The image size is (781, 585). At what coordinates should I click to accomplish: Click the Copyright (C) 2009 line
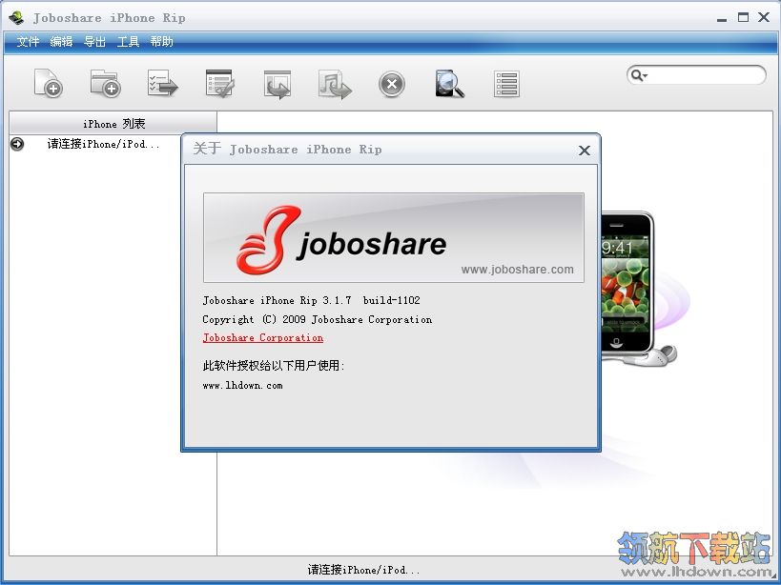318,319
